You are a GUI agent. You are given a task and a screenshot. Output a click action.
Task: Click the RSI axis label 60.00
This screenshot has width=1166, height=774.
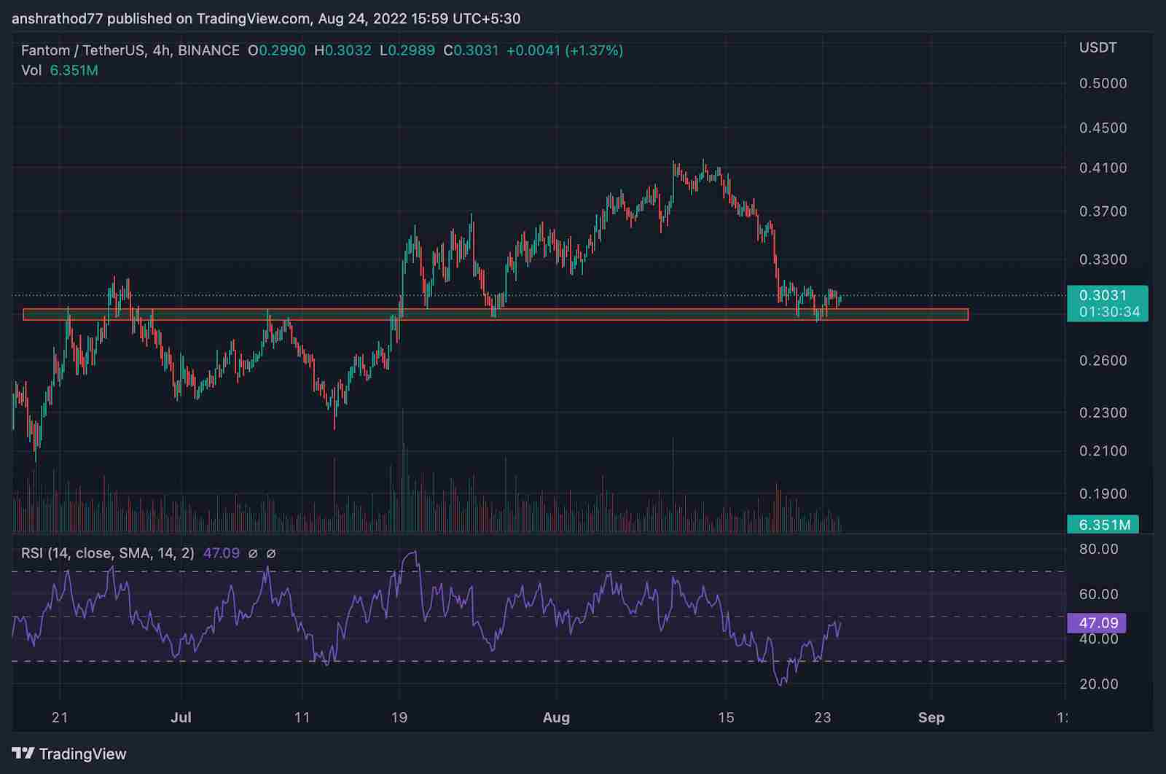(x=1098, y=594)
